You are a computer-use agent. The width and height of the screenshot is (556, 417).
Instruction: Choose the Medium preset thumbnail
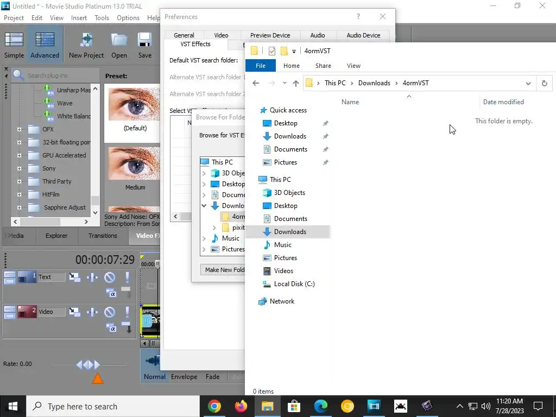point(134,163)
